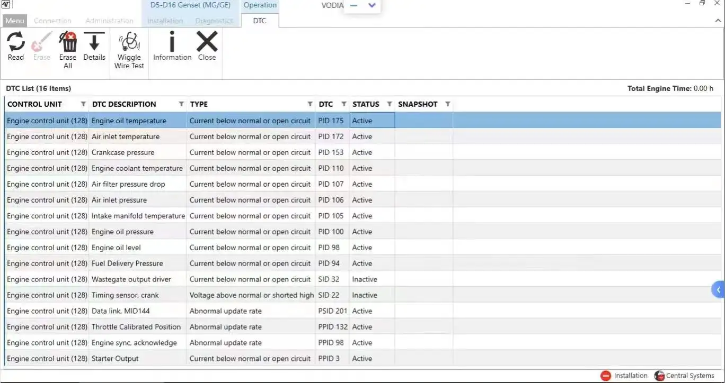Select the Data link, MID144 row
The image size is (725, 383).
click(x=362, y=311)
